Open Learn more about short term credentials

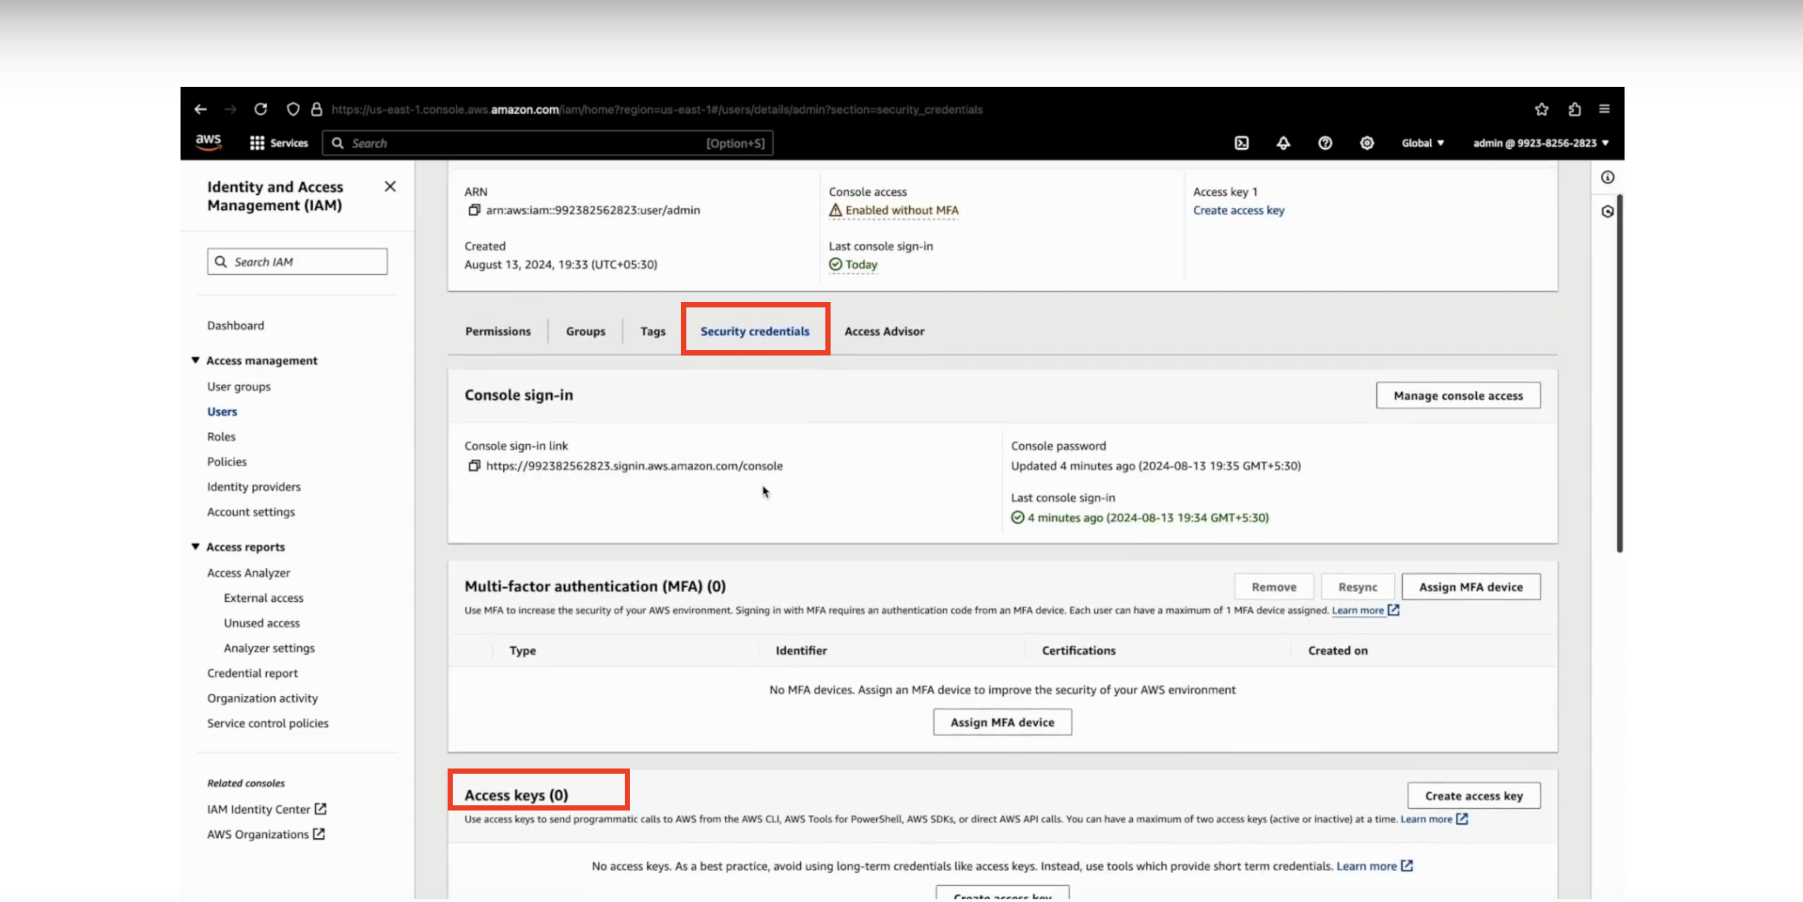pyautogui.click(x=1374, y=865)
